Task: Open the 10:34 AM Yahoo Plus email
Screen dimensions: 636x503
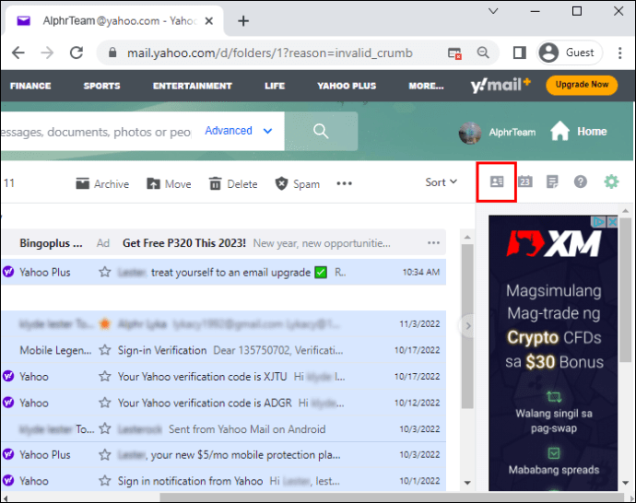Action: pyautogui.click(x=223, y=272)
